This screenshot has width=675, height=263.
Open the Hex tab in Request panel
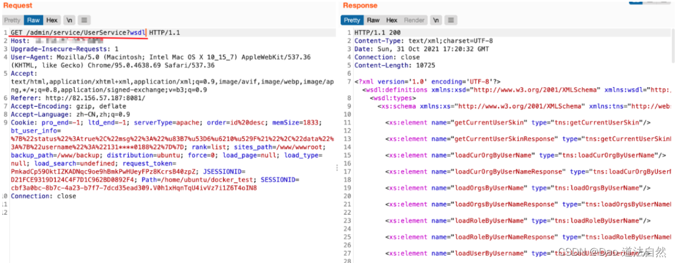pos(52,20)
